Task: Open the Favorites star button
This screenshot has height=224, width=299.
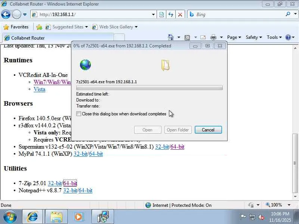Action: coord(16,27)
